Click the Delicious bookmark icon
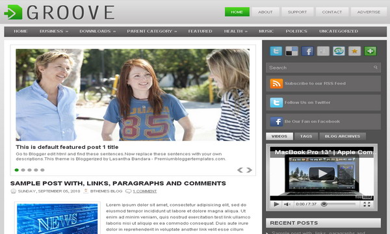This screenshot has height=234, width=390. coord(291,51)
